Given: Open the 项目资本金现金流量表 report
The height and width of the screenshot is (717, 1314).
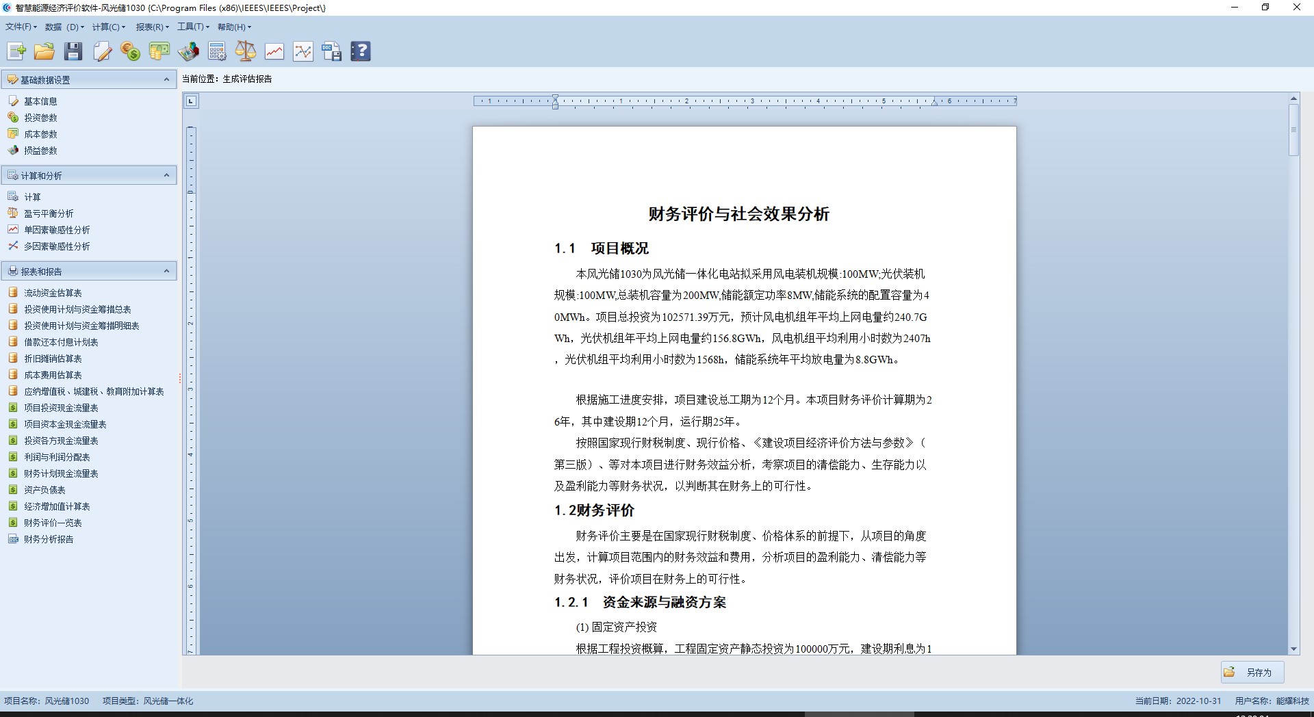Looking at the screenshot, I should click(65, 424).
